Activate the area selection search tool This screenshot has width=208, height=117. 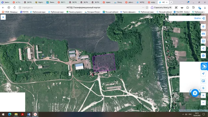click(203, 41)
